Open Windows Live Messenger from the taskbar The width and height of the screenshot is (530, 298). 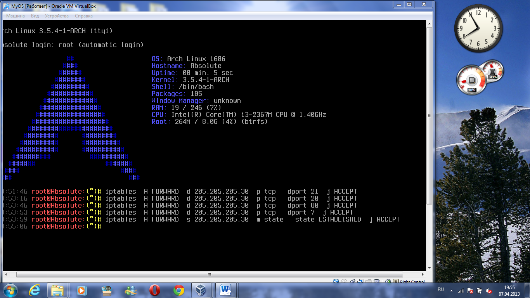coord(130,290)
